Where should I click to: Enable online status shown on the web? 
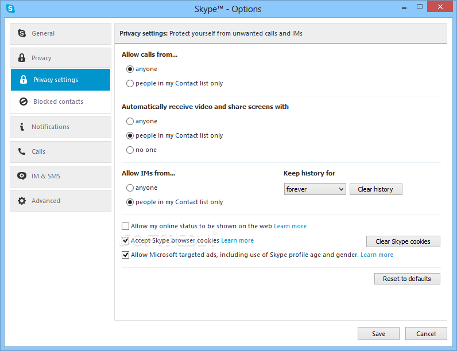125,226
